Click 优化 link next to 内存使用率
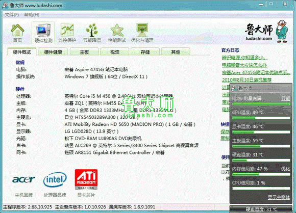296x213 pixels. [285, 169]
